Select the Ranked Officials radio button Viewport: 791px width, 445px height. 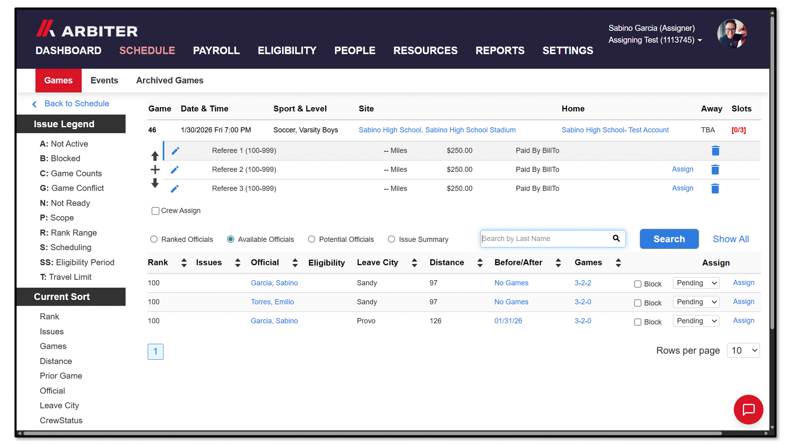[x=154, y=239]
